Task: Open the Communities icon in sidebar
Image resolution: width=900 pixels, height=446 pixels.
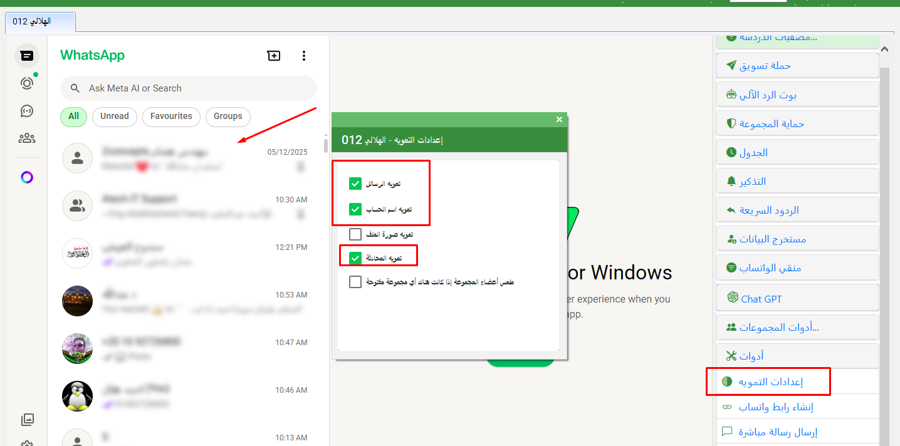Action: point(26,138)
